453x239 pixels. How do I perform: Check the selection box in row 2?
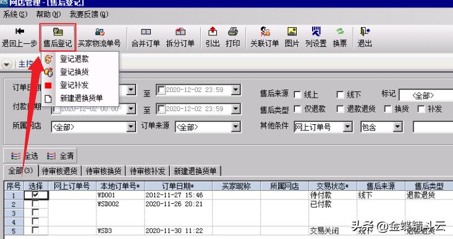[35, 204]
